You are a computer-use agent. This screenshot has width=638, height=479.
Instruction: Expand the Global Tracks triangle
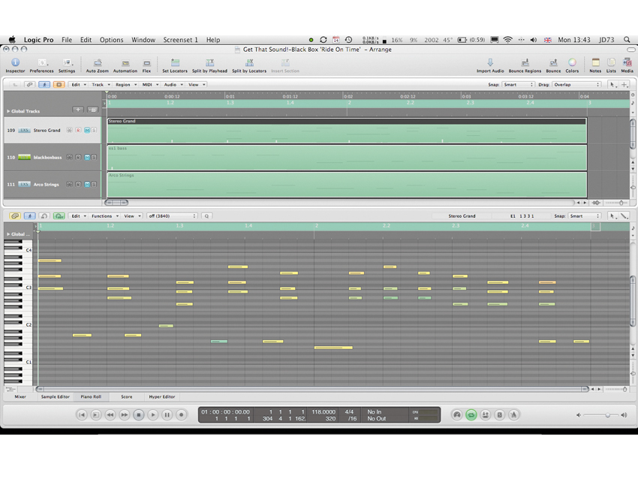(x=8, y=111)
